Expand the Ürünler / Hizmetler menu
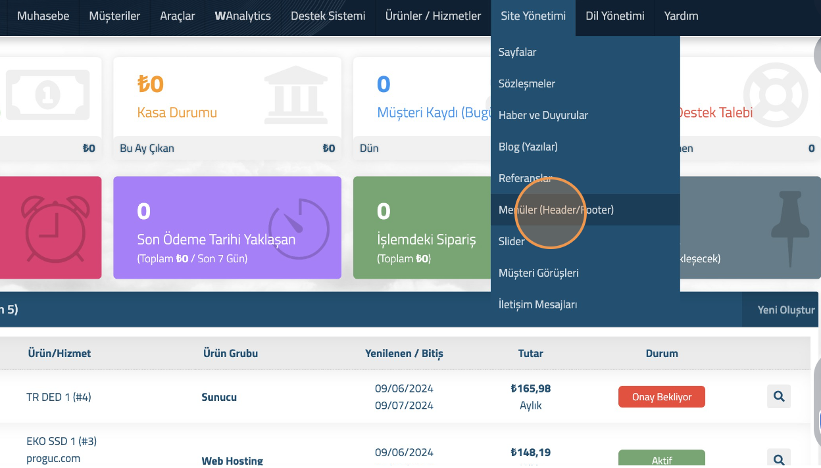 coord(433,16)
